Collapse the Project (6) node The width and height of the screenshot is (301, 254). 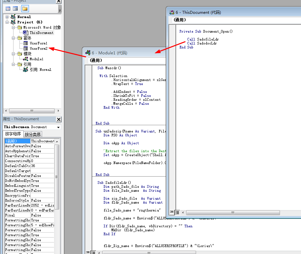[x=7, y=22]
